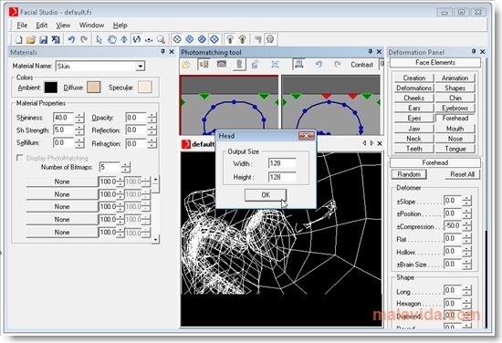This screenshot has height=343, width=502.
Task: Click the head preview toolbar icon
Action: tap(270, 39)
